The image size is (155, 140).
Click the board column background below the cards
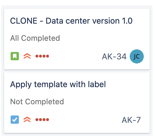77,134
